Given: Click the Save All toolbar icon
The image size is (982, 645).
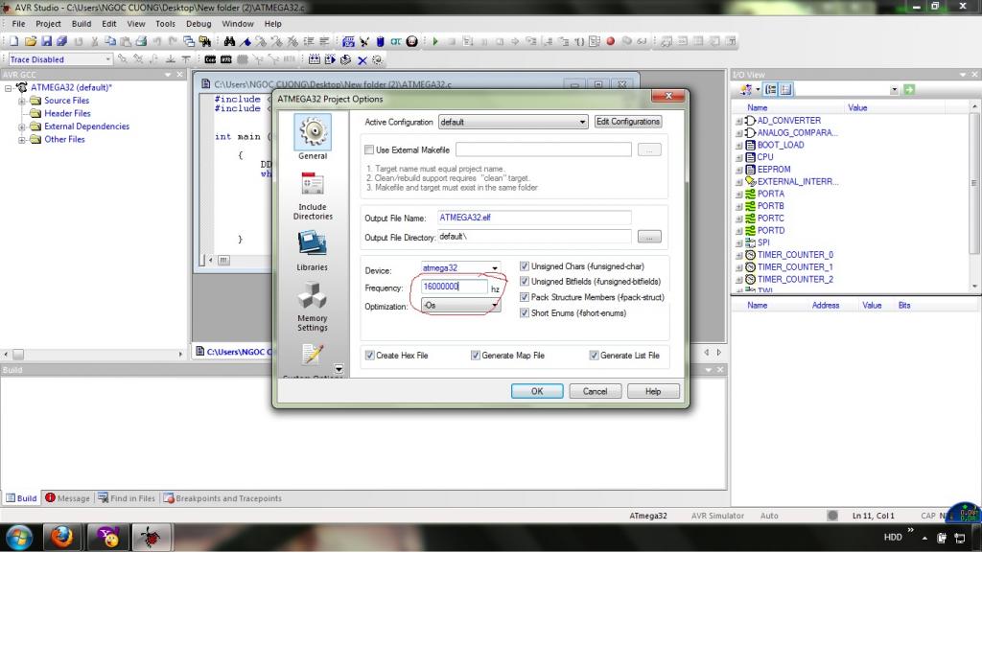Looking at the screenshot, I should (62, 41).
